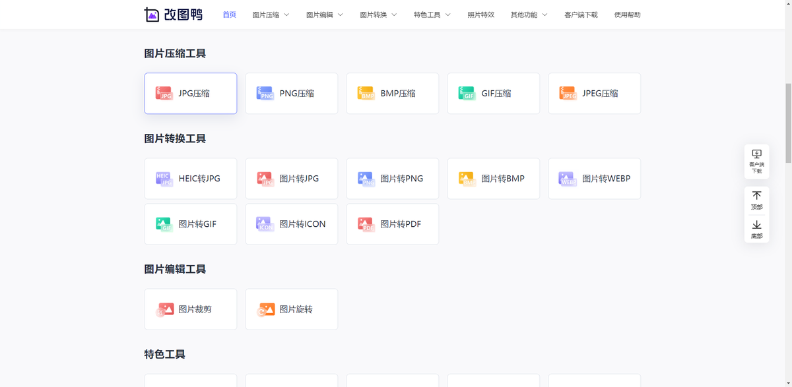
Task: Open the 使用帮助 link
Action: 627,15
